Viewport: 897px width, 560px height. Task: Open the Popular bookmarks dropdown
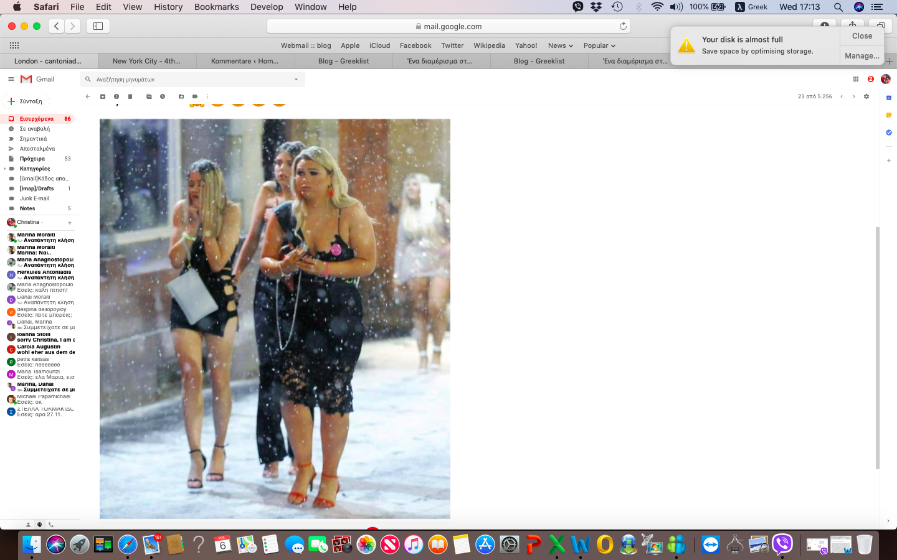[x=599, y=45]
